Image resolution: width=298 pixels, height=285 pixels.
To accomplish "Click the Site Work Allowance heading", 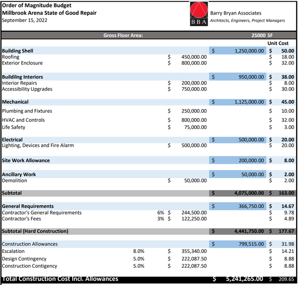I will tap(26, 160).
